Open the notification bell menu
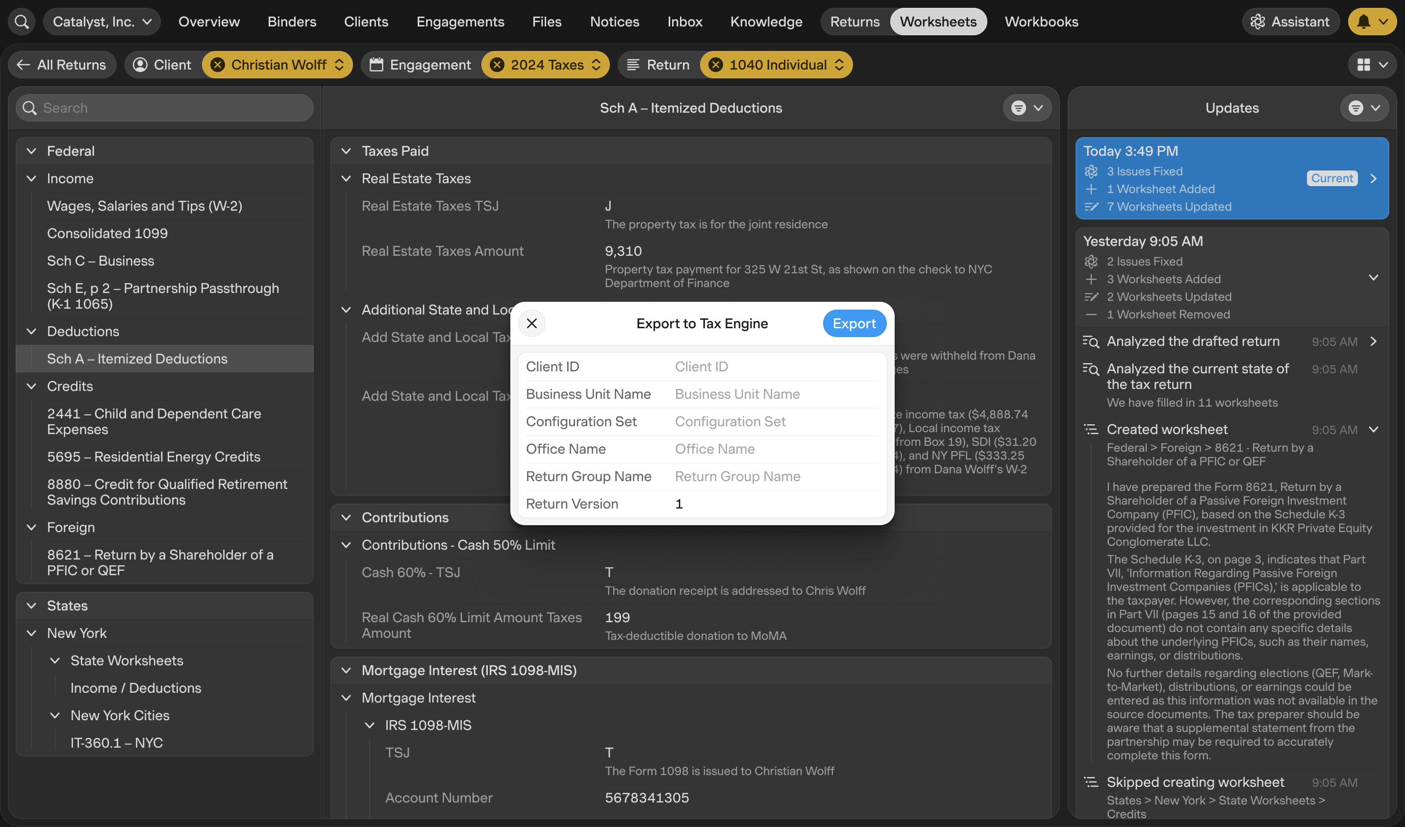This screenshot has width=1405, height=827. pos(1372,22)
